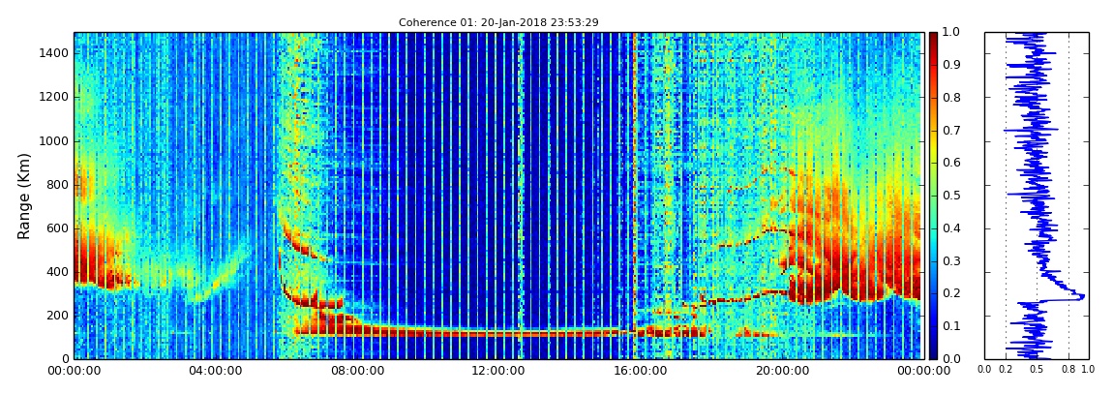Viewport: 1113px width, 394px height.
Task: Click the colorbar 0.3 tick label
Action: click(949, 261)
